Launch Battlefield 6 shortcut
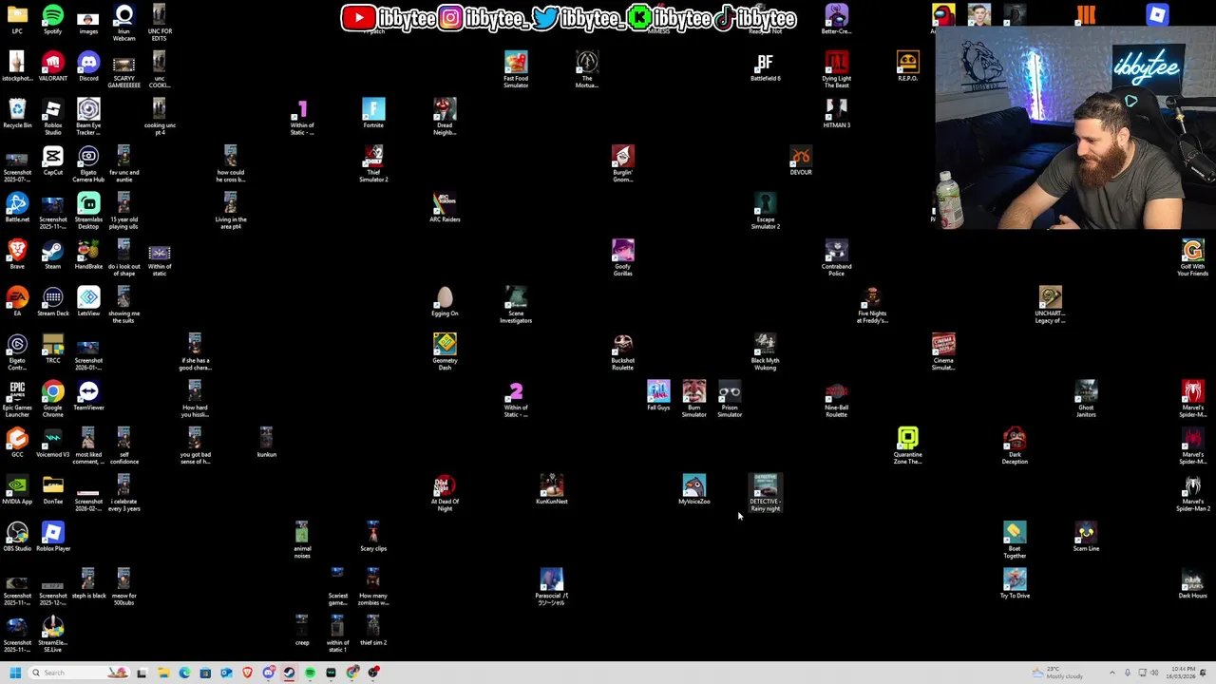Image resolution: width=1216 pixels, height=684 pixels. point(765,66)
